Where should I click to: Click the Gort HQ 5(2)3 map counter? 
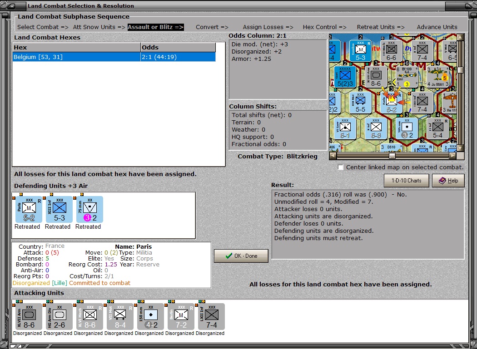tap(345, 77)
